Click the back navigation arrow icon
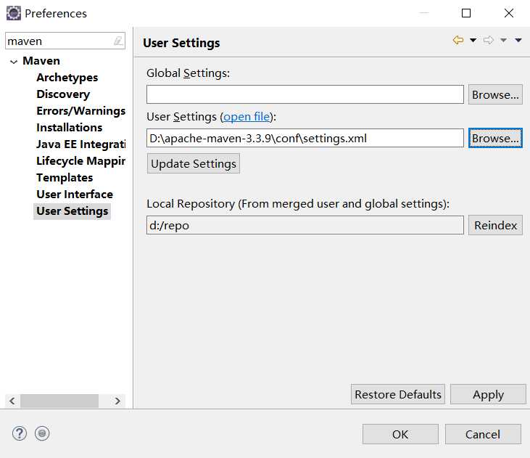The height and width of the screenshot is (458, 530). [x=458, y=40]
